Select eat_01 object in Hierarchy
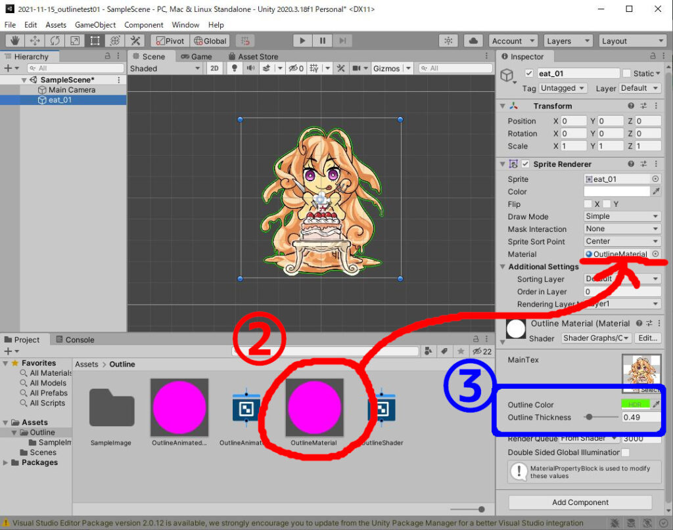 click(60, 100)
